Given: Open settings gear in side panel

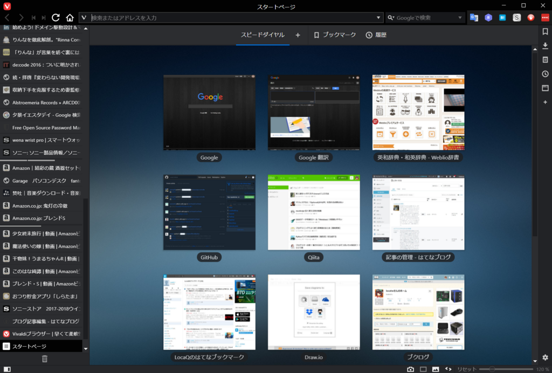Looking at the screenshot, I should (545, 357).
